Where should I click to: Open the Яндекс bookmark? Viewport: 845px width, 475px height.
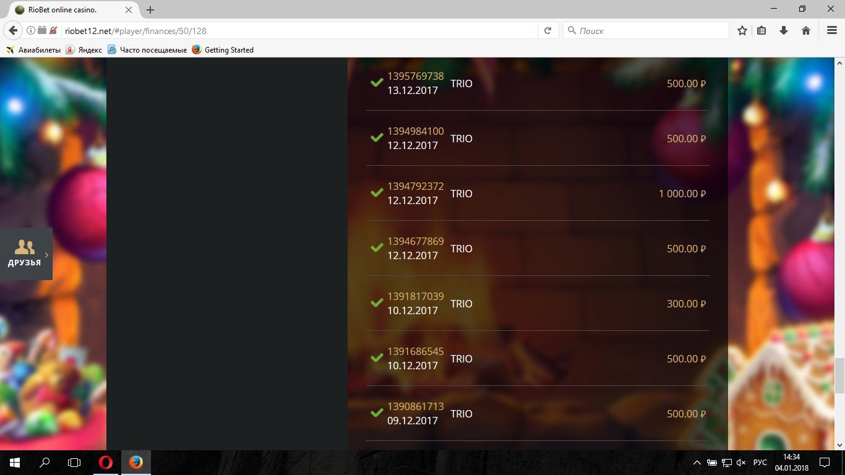[x=84, y=49]
